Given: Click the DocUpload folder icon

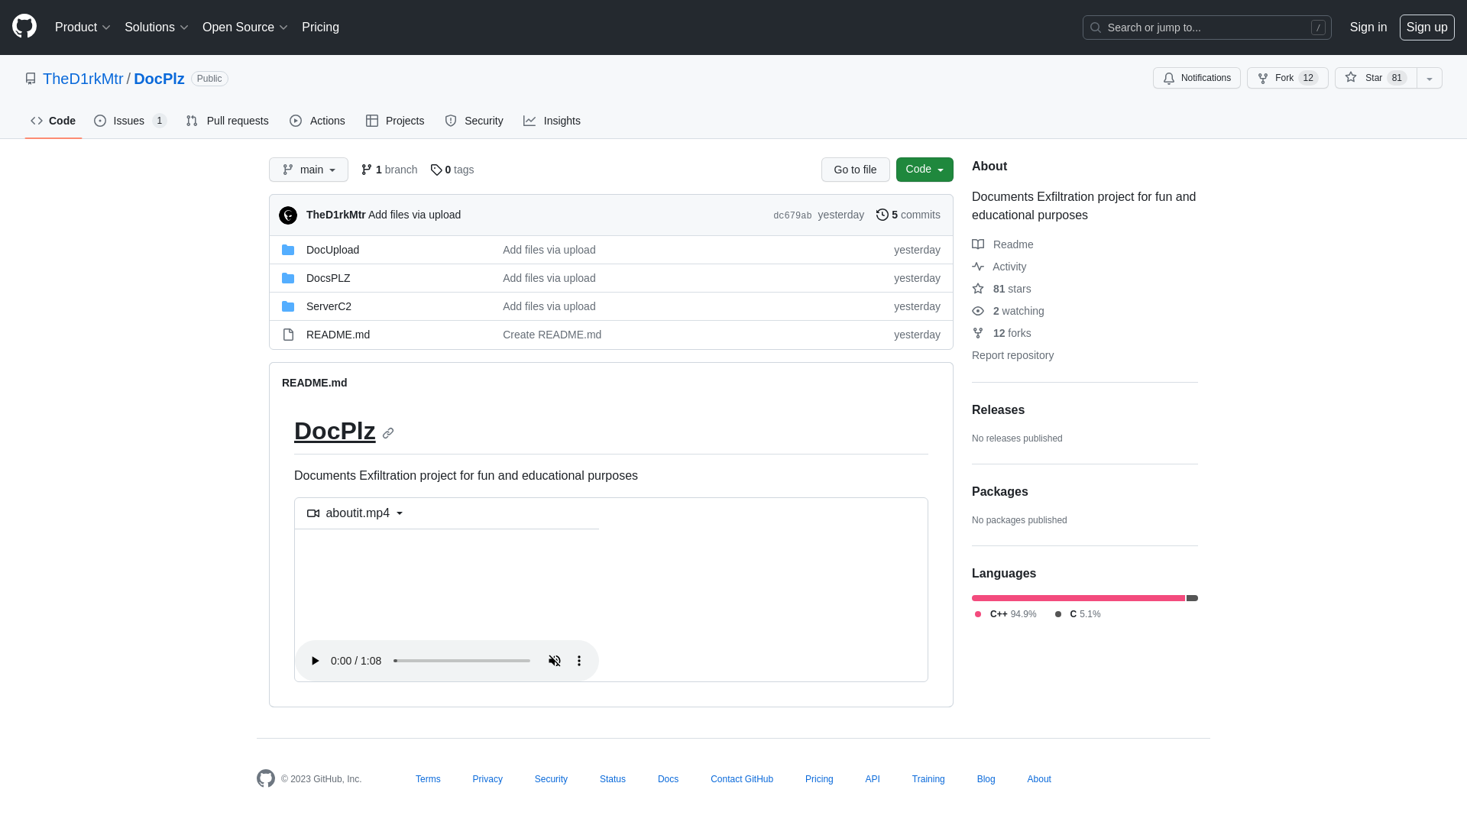Looking at the screenshot, I should point(288,250).
